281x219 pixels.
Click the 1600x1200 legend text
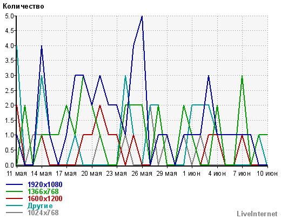pos(45,198)
